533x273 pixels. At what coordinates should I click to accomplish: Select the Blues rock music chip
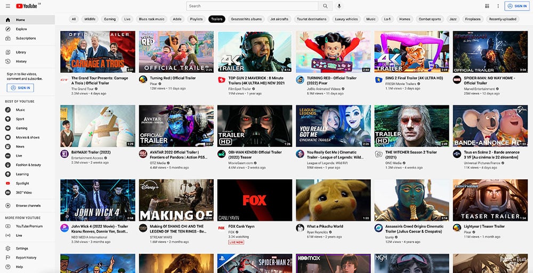click(151, 19)
